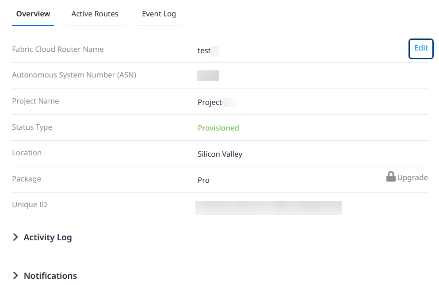
Task: Click the Unique ID label
Action: coord(29,204)
